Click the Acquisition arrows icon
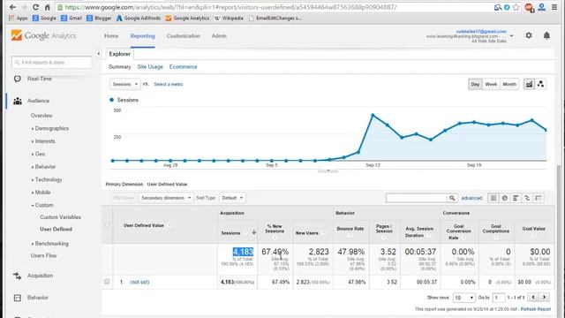The width and height of the screenshot is (565, 318). tap(18, 276)
